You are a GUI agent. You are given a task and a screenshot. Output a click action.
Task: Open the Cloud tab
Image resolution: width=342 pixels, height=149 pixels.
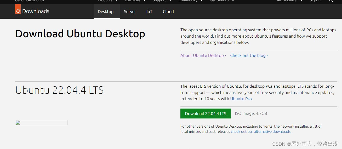[x=168, y=11]
